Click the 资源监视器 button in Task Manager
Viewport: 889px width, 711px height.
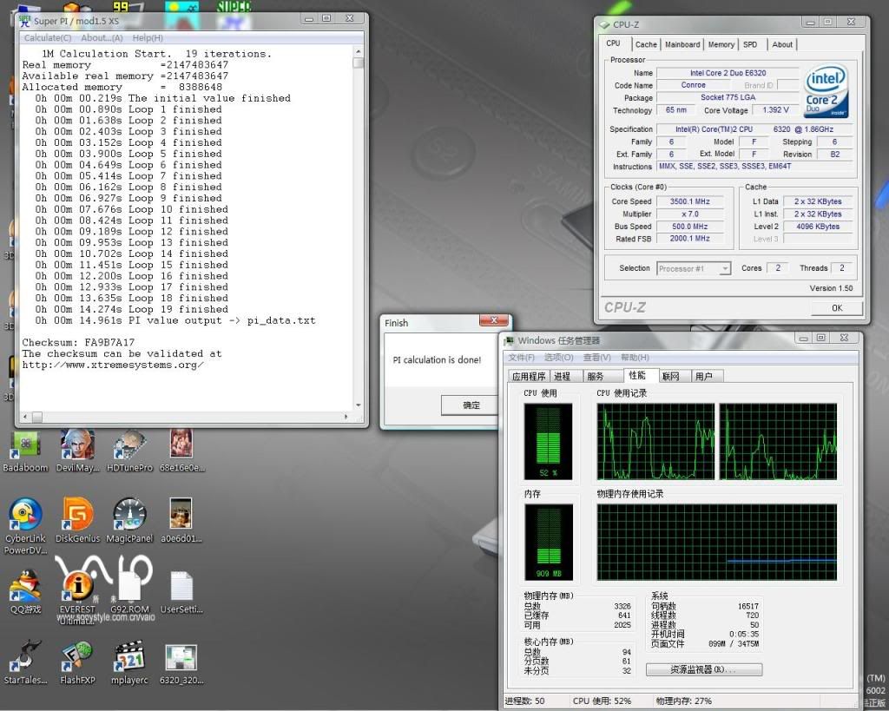pos(703,670)
